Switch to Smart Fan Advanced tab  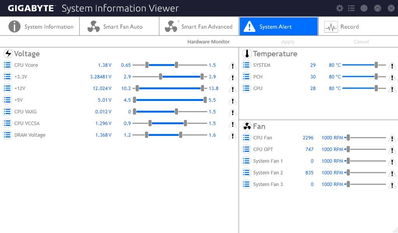pyautogui.click(x=199, y=26)
